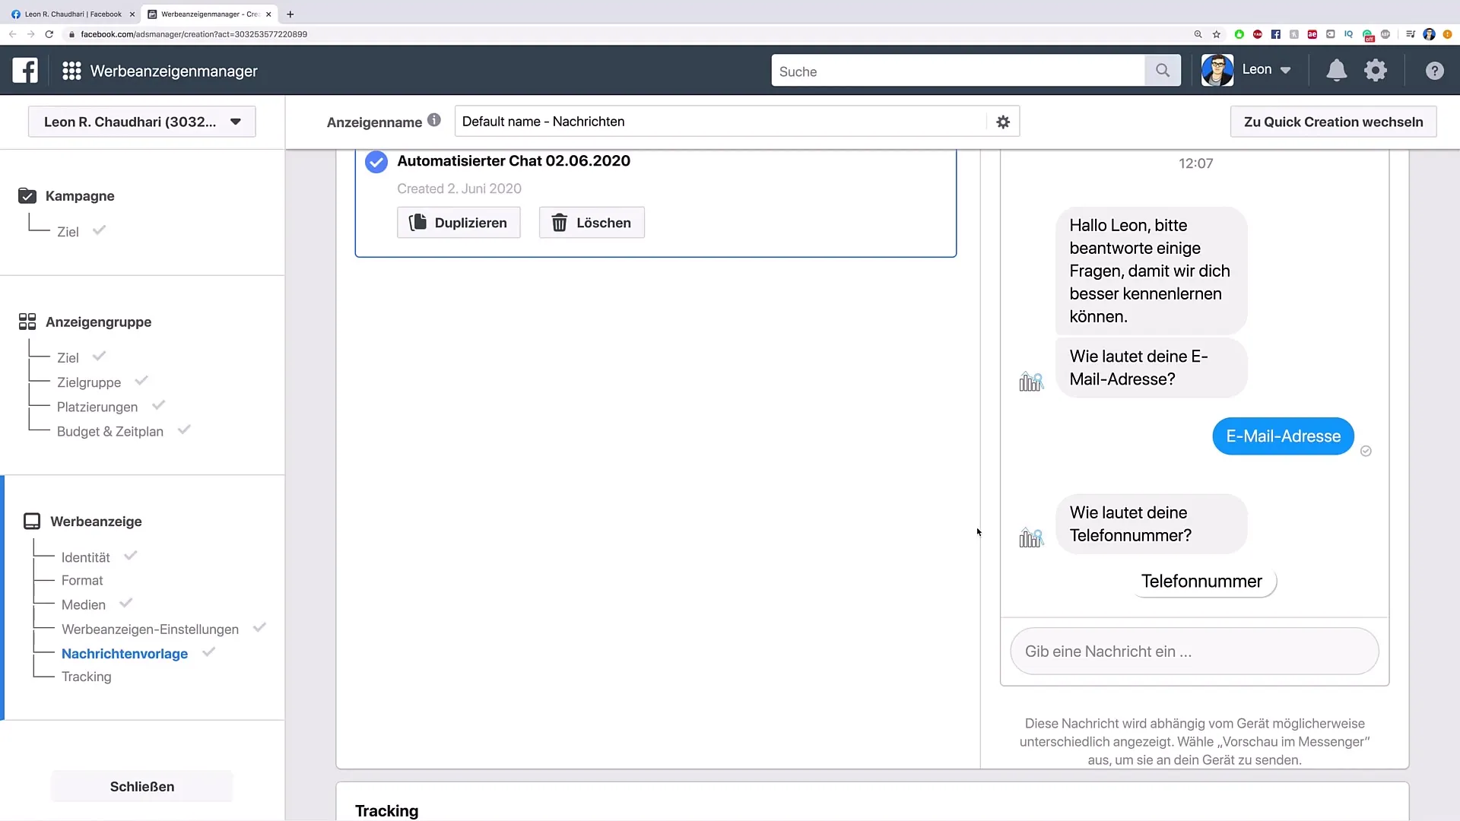
Task: Click the 'Gib eine Nachricht ein' input
Action: [x=1194, y=651]
